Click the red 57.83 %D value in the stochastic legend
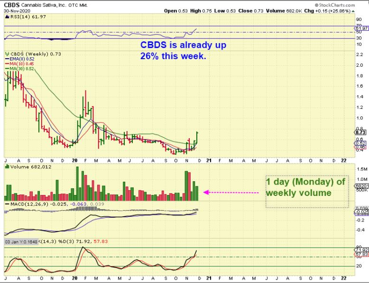 (101, 241)
